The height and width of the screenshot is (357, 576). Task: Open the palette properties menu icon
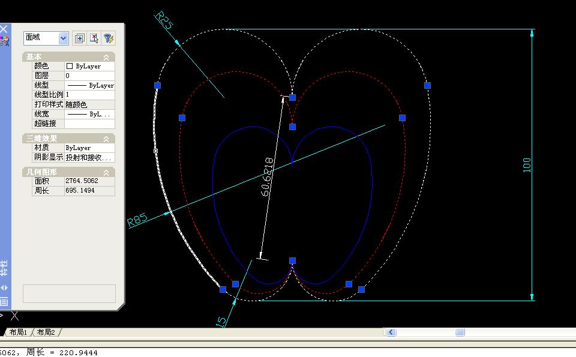pyautogui.click(x=4, y=302)
